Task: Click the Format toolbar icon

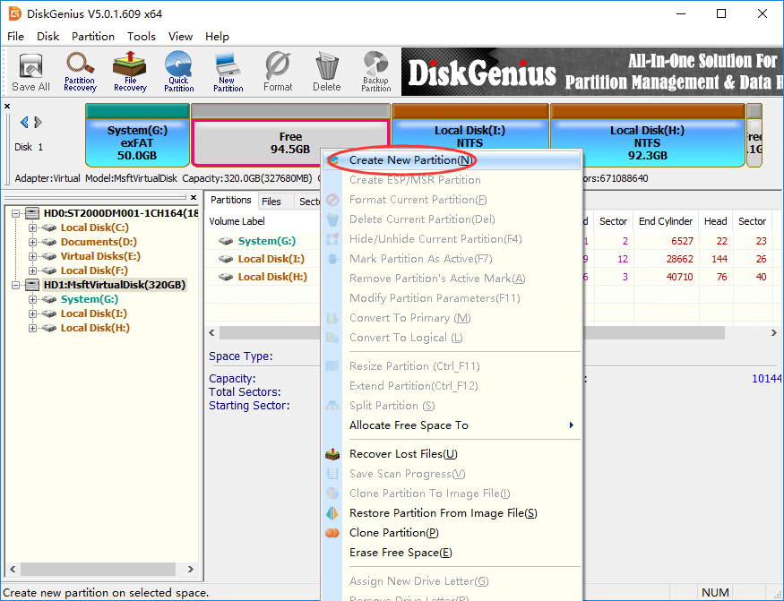Action: click(278, 72)
